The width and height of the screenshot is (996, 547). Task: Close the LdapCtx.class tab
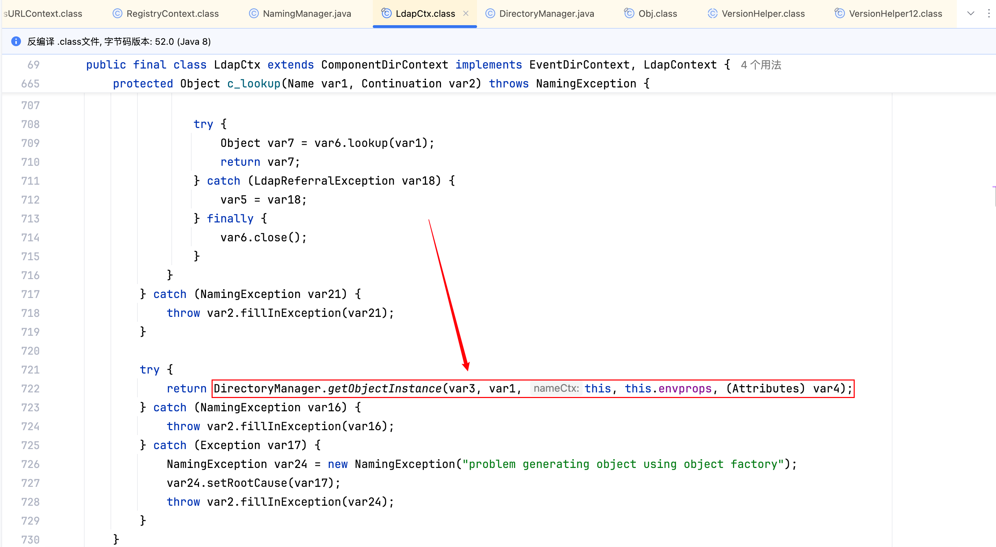[x=466, y=14]
